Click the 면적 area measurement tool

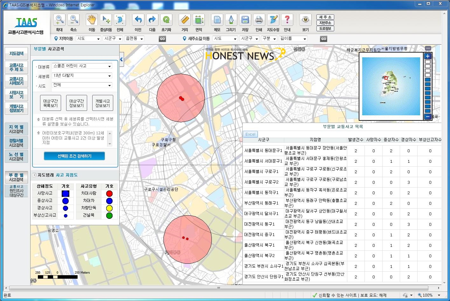point(199,20)
